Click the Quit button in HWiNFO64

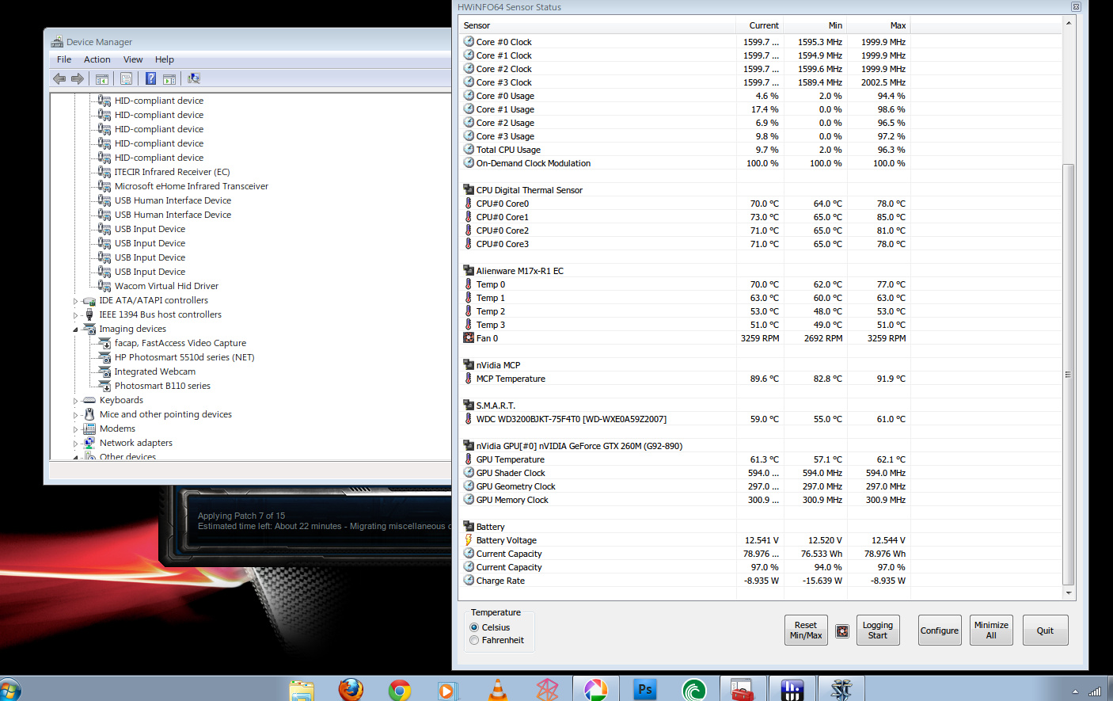tap(1045, 631)
